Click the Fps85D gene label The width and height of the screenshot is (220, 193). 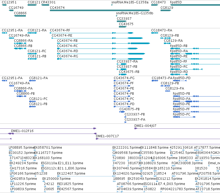(x=176, y=2)
